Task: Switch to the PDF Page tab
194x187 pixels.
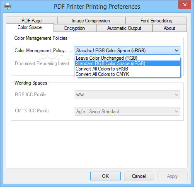Action: click(32, 21)
